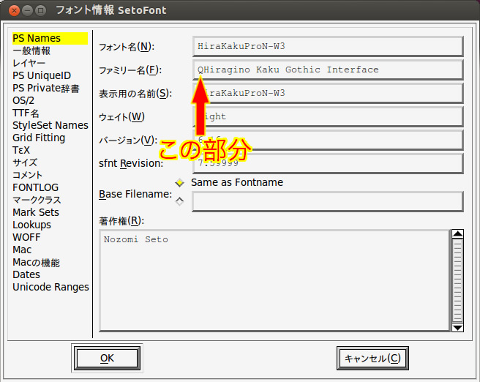
Task: Select the custom Base Filename radio option
Action: click(x=180, y=201)
